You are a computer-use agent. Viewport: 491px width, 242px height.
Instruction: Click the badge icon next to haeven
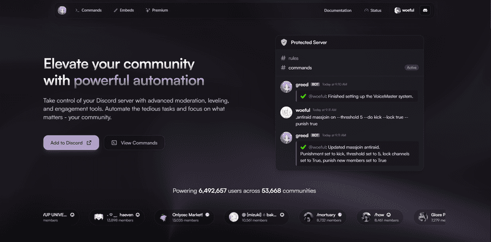tap(138, 215)
